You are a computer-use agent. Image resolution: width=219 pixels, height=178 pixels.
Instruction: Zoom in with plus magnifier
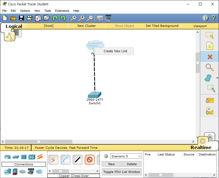(73, 18)
